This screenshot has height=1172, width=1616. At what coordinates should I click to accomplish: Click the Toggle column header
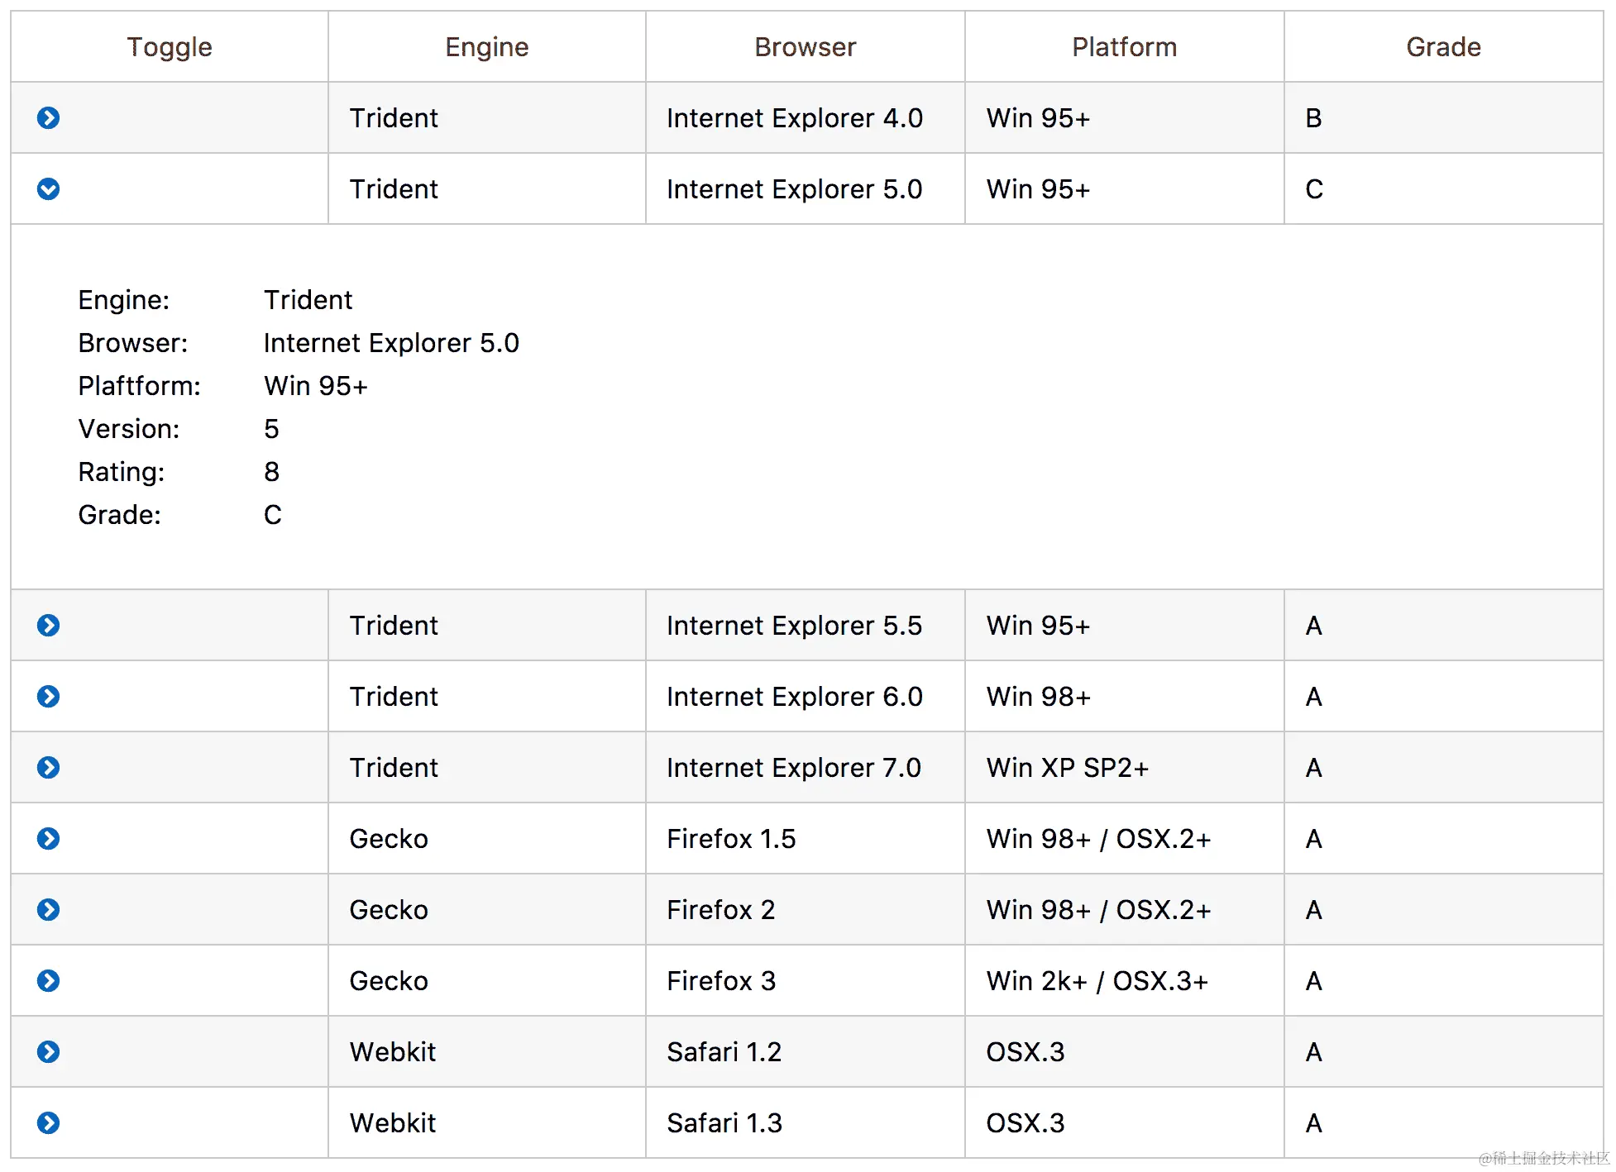[x=170, y=47]
